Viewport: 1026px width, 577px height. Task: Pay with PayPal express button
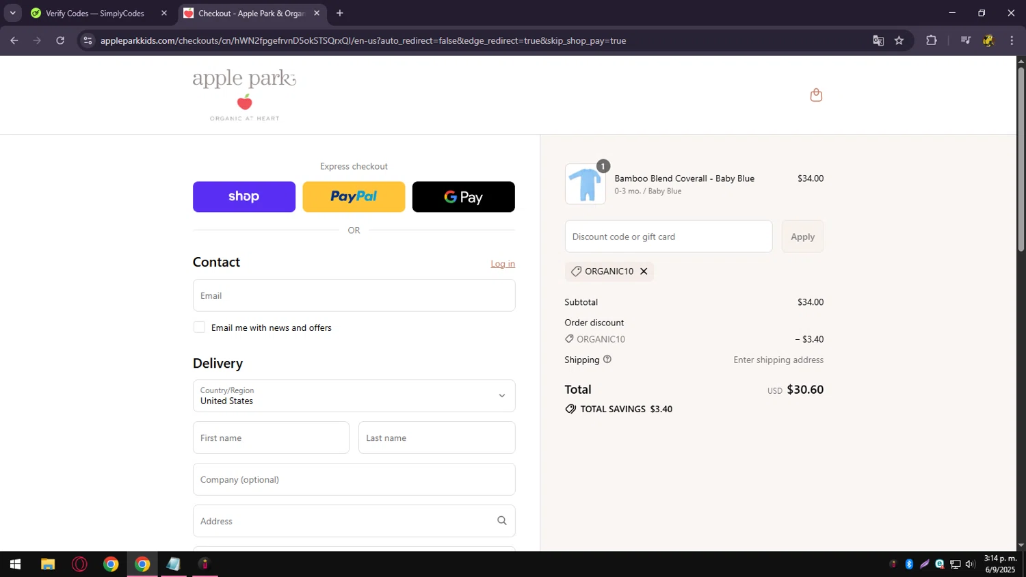[x=354, y=197]
